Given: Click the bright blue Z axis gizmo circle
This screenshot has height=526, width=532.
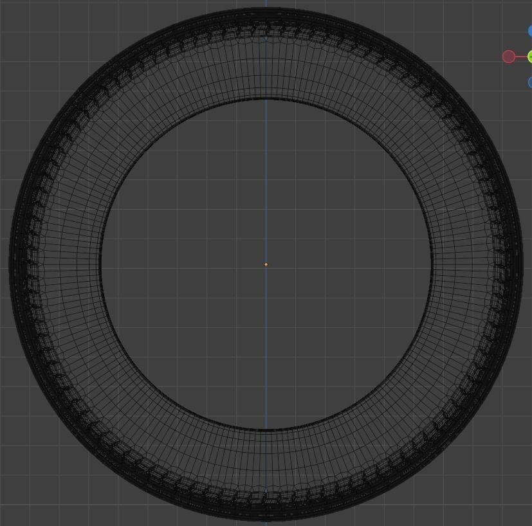Looking at the screenshot, I should click(x=530, y=31).
